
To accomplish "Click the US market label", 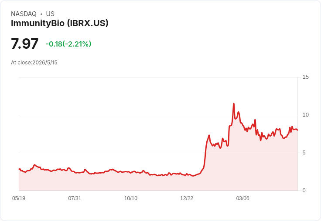I will [x=50, y=13].
